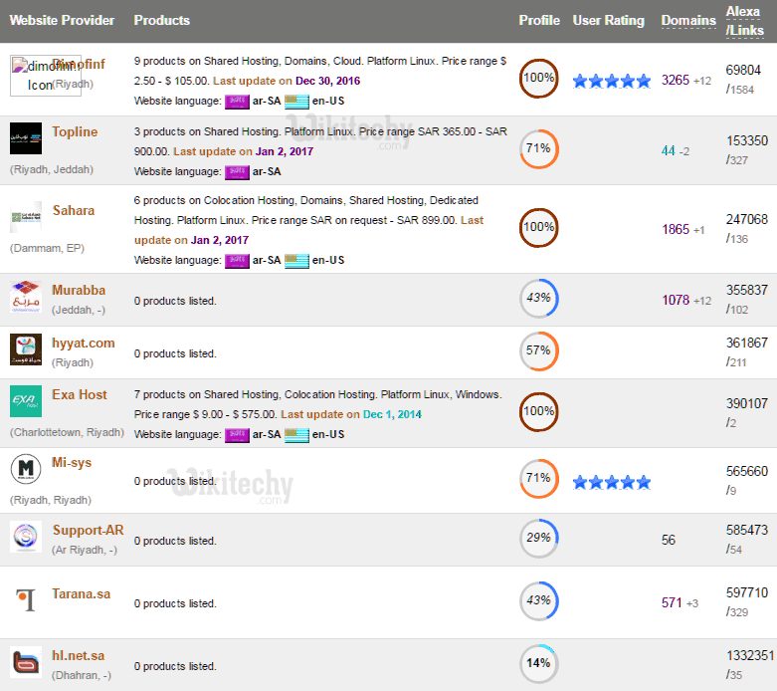Screen dimensions: 777x691
Task: Open the Topline provider link
Action: (75, 131)
